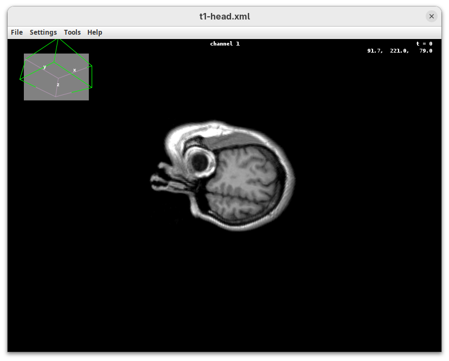Click the center of the brain tissue
This screenshot has height=361, width=449.
coord(244,182)
